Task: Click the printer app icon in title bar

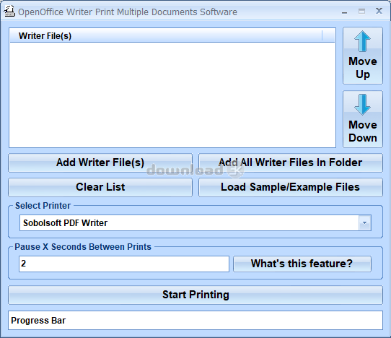Action: [9, 12]
